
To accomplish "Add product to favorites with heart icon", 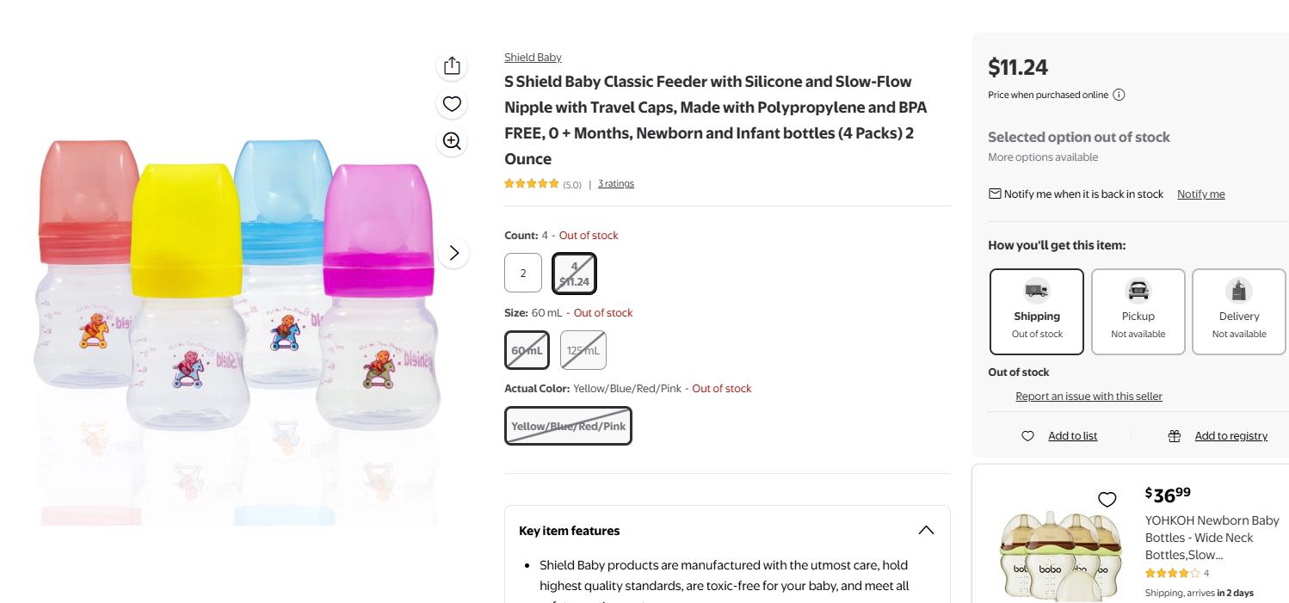I will 452,104.
